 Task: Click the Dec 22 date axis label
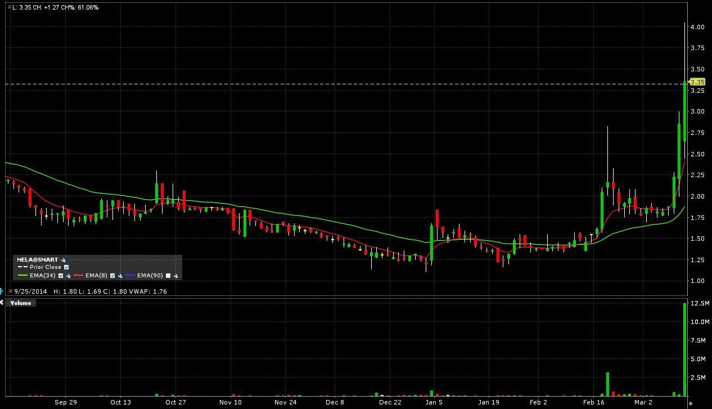pos(390,402)
